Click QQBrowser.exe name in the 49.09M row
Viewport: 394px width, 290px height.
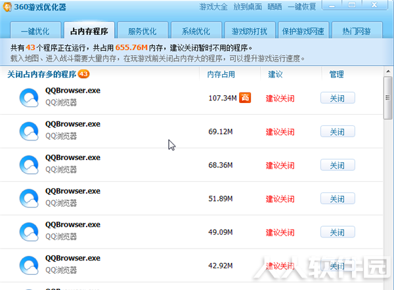[x=73, y=224]
